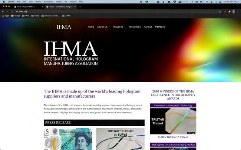Viewport: 241px width, 150px height.
Task: Open a new tab with plus button
Action: (80, 7)
